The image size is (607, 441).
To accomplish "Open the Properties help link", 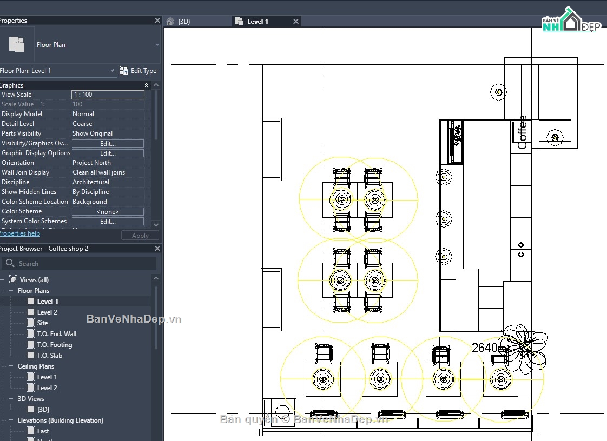I will point(19,233).
